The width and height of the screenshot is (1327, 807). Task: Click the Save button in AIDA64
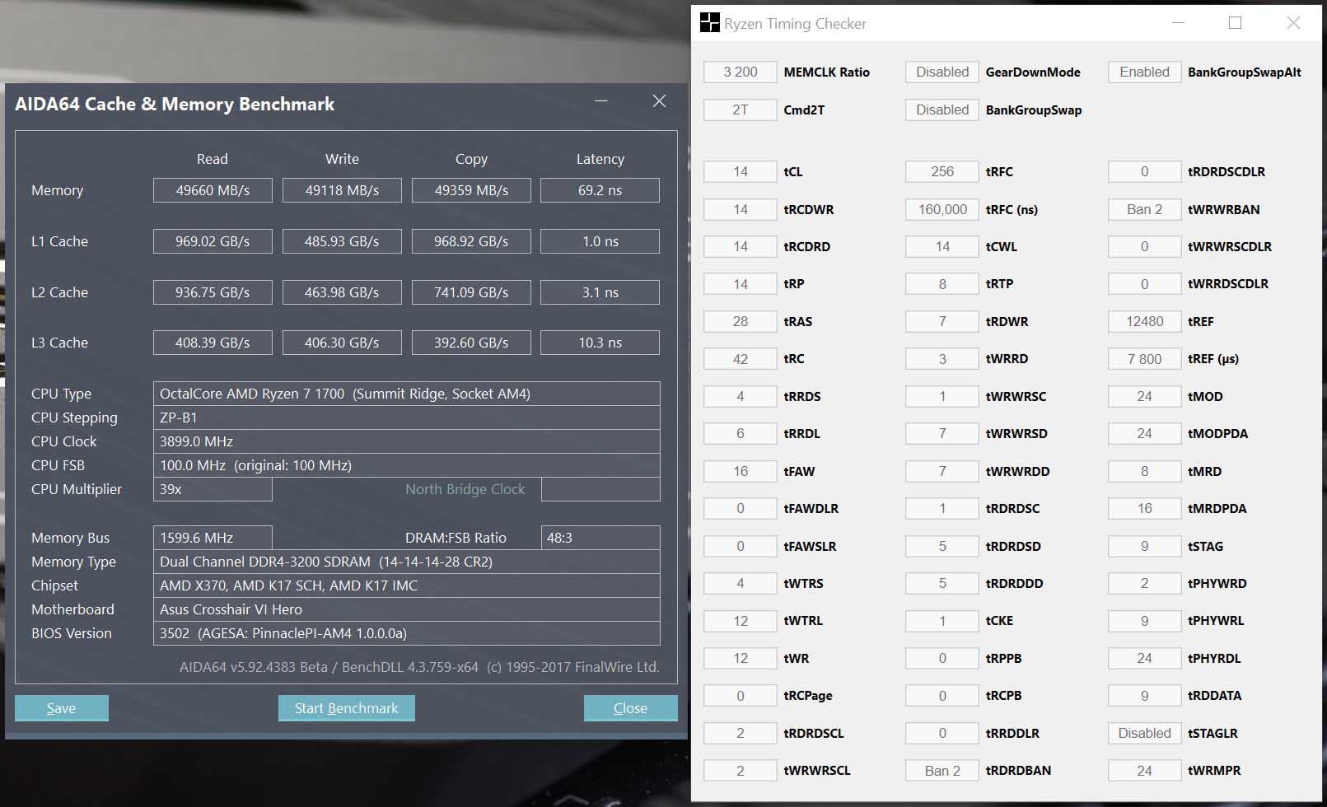click(x=62, y=708)
